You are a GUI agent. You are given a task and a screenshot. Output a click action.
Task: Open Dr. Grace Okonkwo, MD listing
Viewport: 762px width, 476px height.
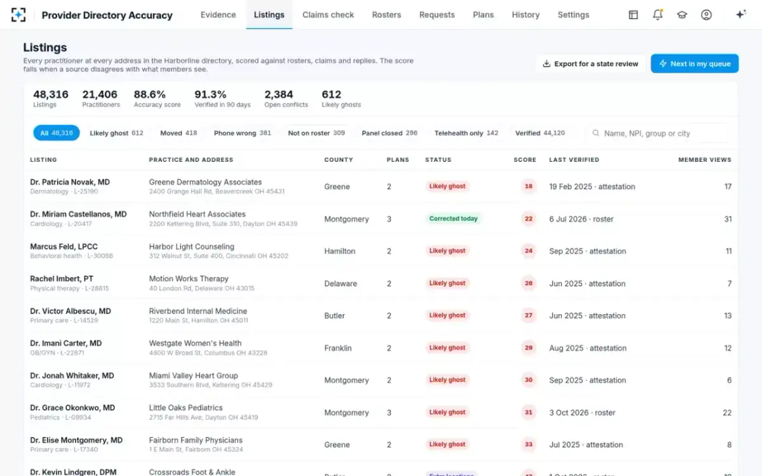[72, 408]
